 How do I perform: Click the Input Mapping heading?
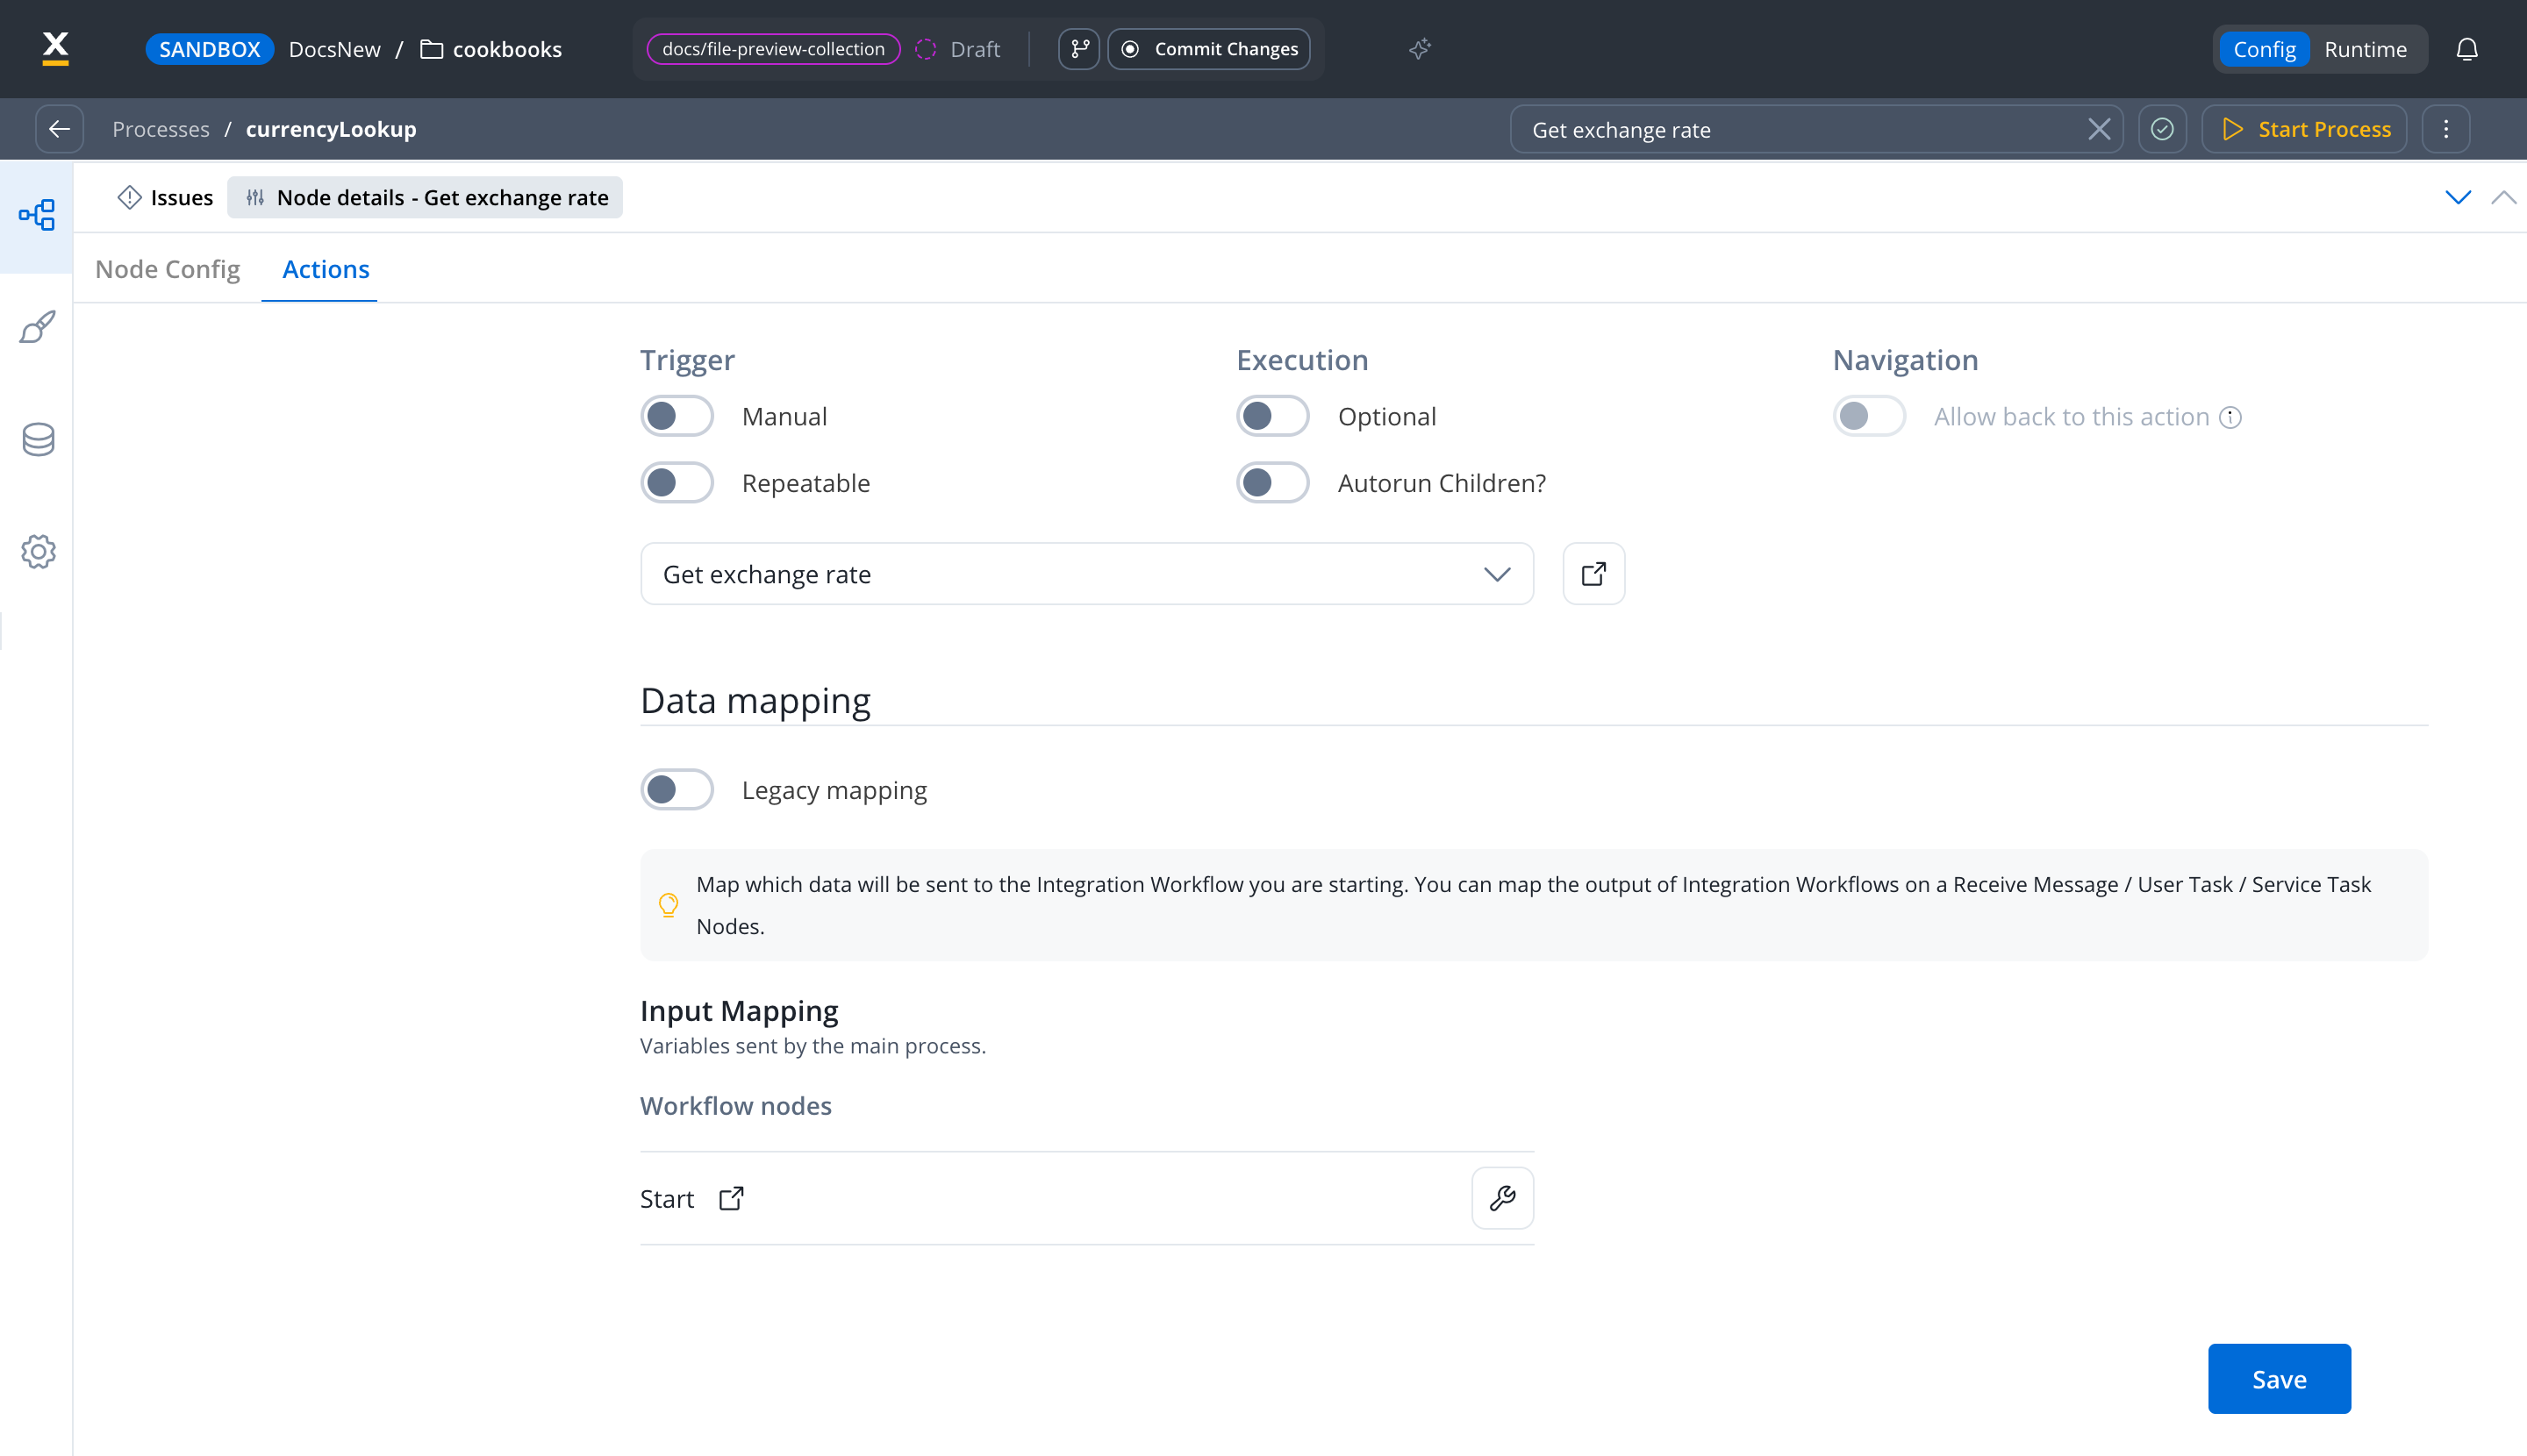pos(740,1011)
